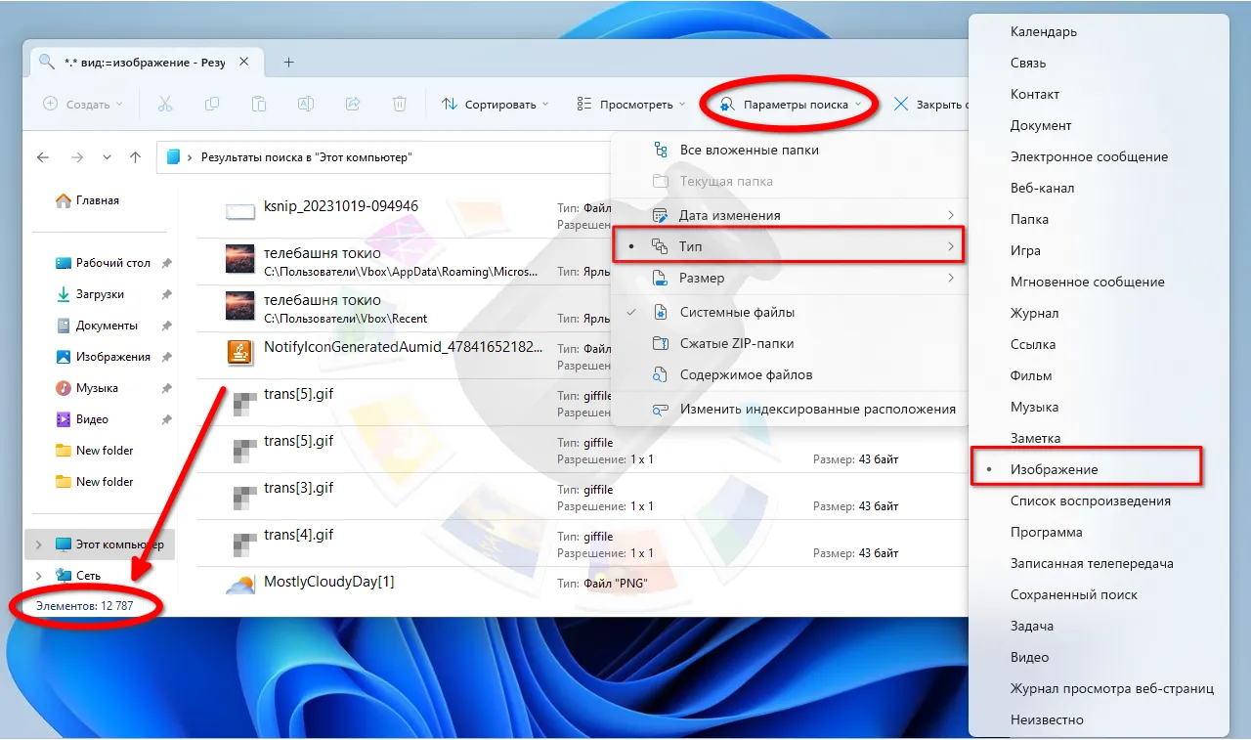This screenshot has width=1251, height=740.
Task: Enable the Содержимое файлов search option
Action: tap(746, 375)
